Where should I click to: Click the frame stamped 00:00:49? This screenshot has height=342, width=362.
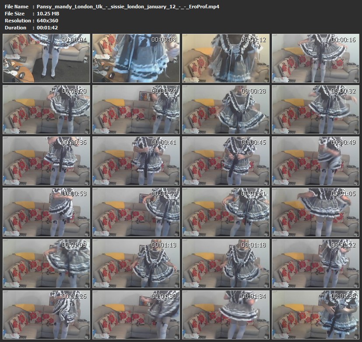(x=315, y=160)
